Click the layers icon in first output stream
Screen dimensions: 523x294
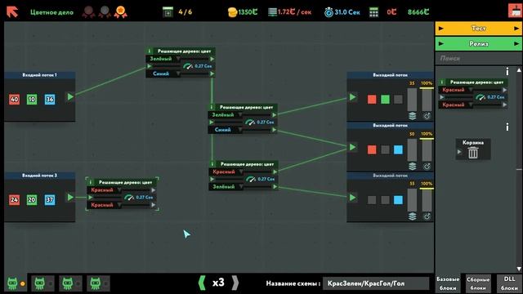(412, 116)
